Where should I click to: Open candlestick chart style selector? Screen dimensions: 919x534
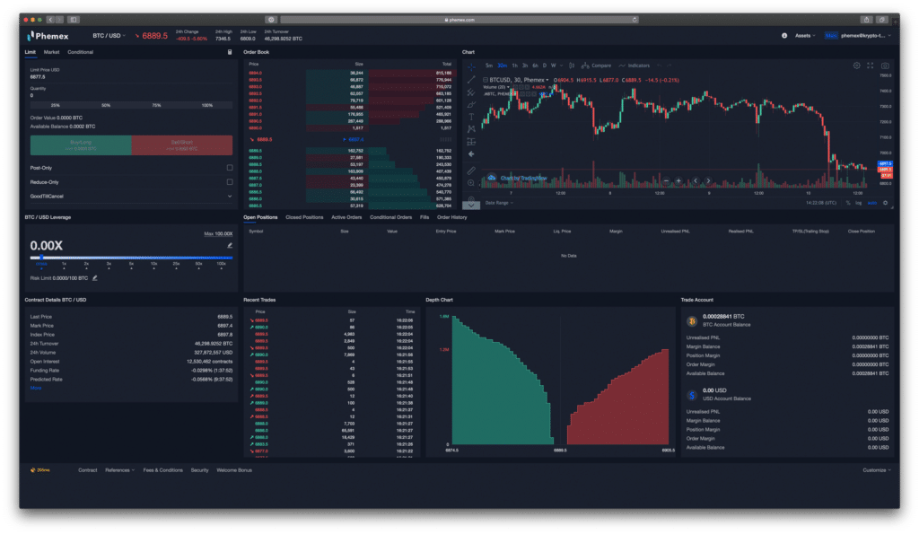pos(572,66)
